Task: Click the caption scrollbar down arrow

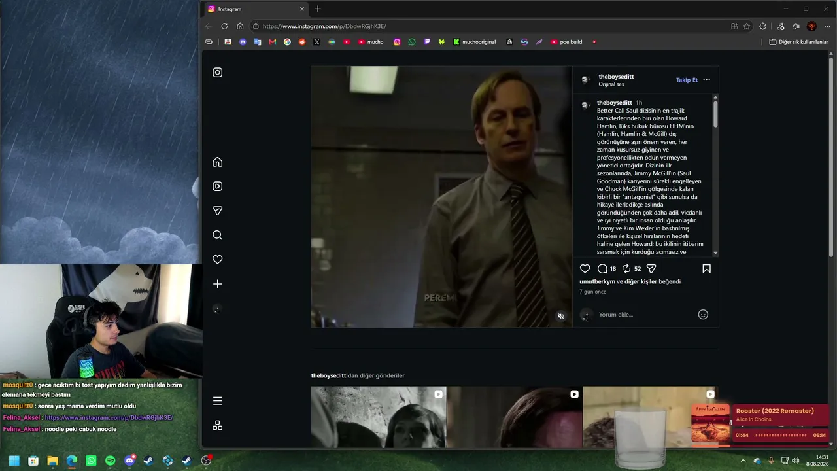Action: [715, 253]
